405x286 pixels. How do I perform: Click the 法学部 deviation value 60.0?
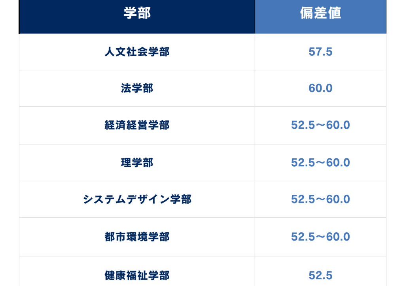pos(320,88)
